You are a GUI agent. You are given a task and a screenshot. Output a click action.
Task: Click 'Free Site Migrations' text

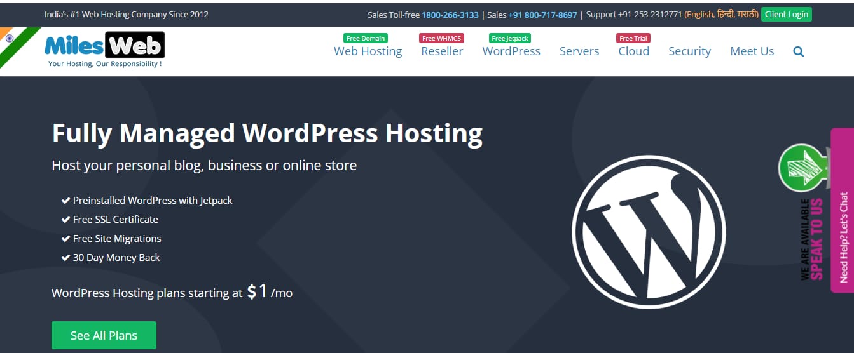[117, 238]
